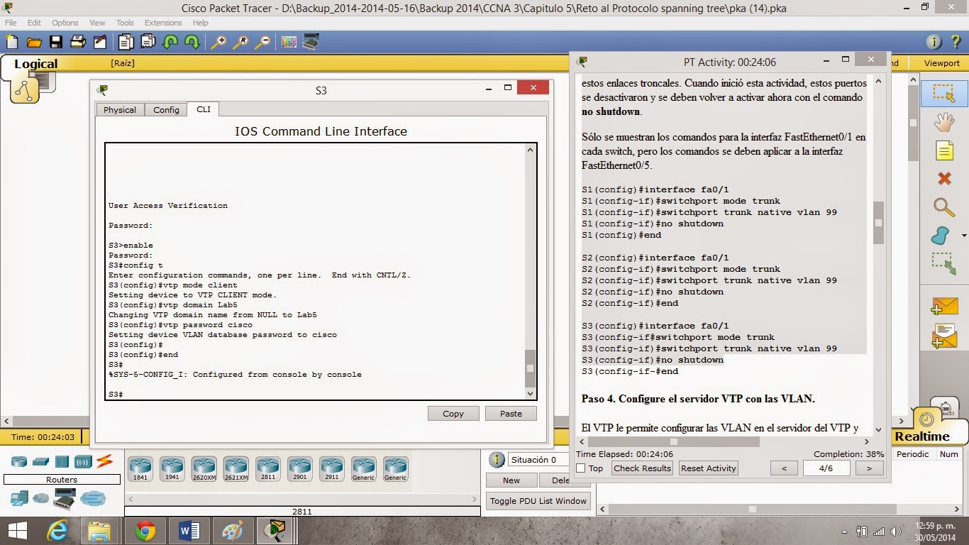Click the Help question mark icon

coord(957,42)
